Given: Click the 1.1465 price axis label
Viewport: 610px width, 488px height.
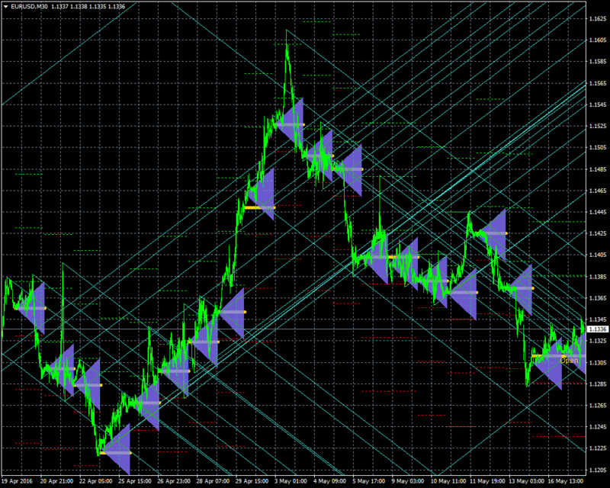Looking at the screenshot, I should pos(598,191).
